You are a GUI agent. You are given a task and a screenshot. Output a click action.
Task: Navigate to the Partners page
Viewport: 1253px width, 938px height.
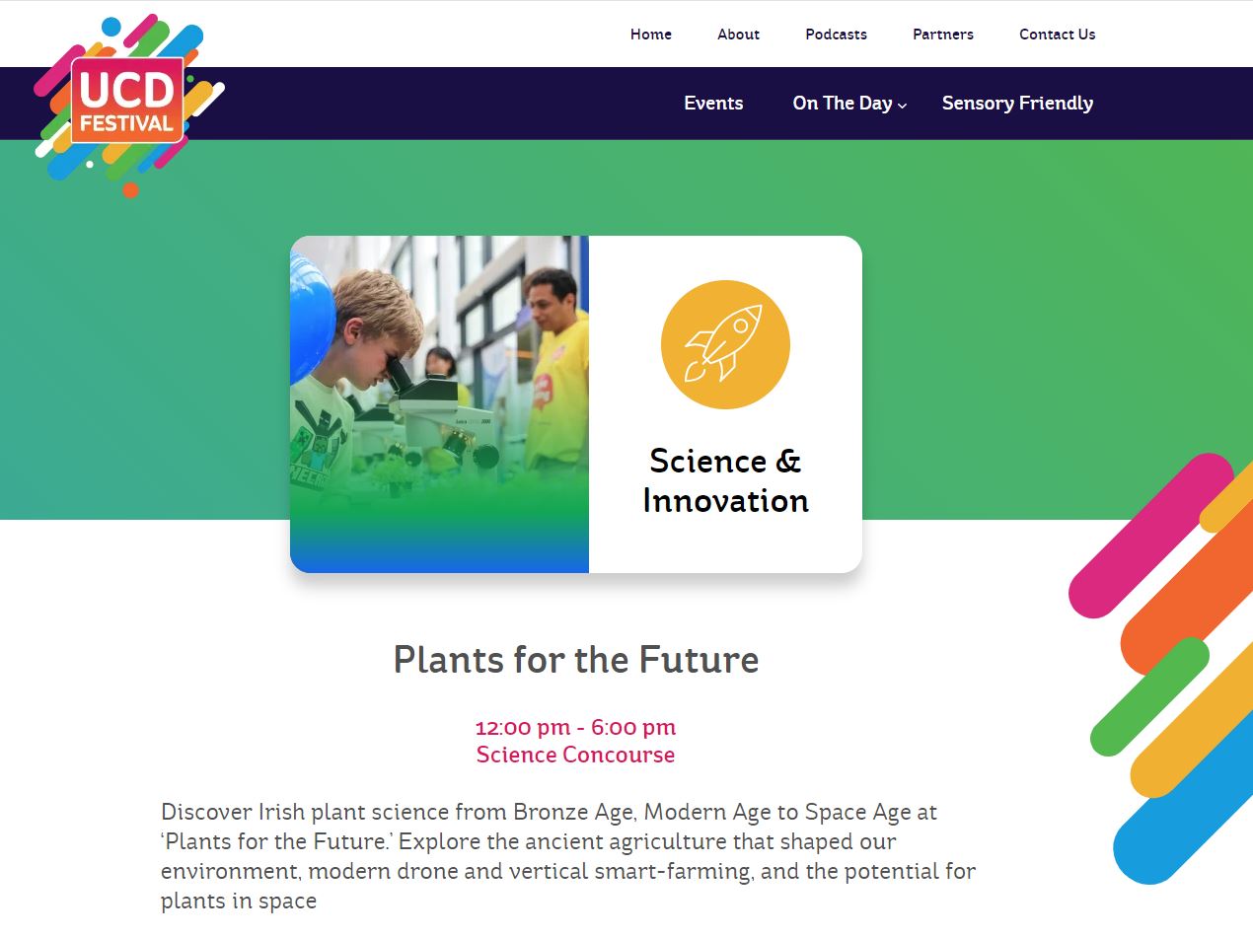point(942,35)
